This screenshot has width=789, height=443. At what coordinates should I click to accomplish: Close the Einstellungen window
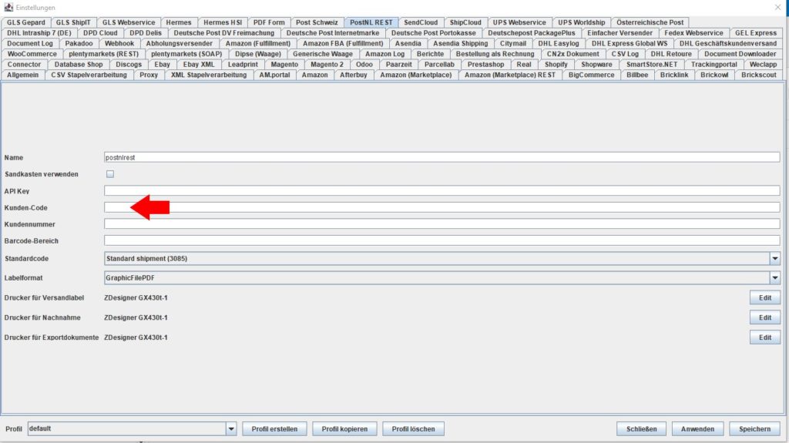coord(777,7)
